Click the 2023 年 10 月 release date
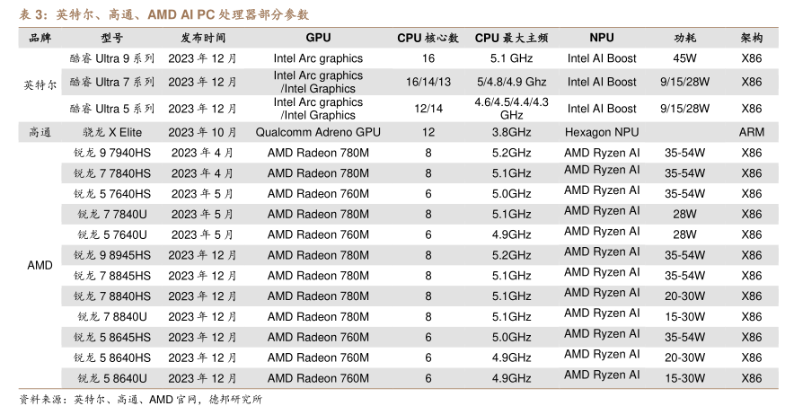 pyautogui.click(x=203, y=132)
